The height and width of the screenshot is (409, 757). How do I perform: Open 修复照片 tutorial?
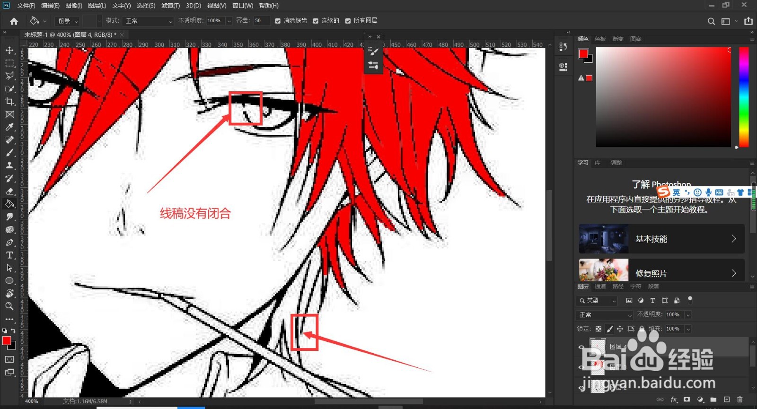pyautogui.click(x=661, y=270)
